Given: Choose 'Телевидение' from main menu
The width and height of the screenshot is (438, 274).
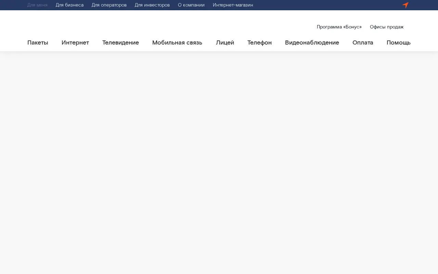Looking at the screenshot, I should pos(120,42).
